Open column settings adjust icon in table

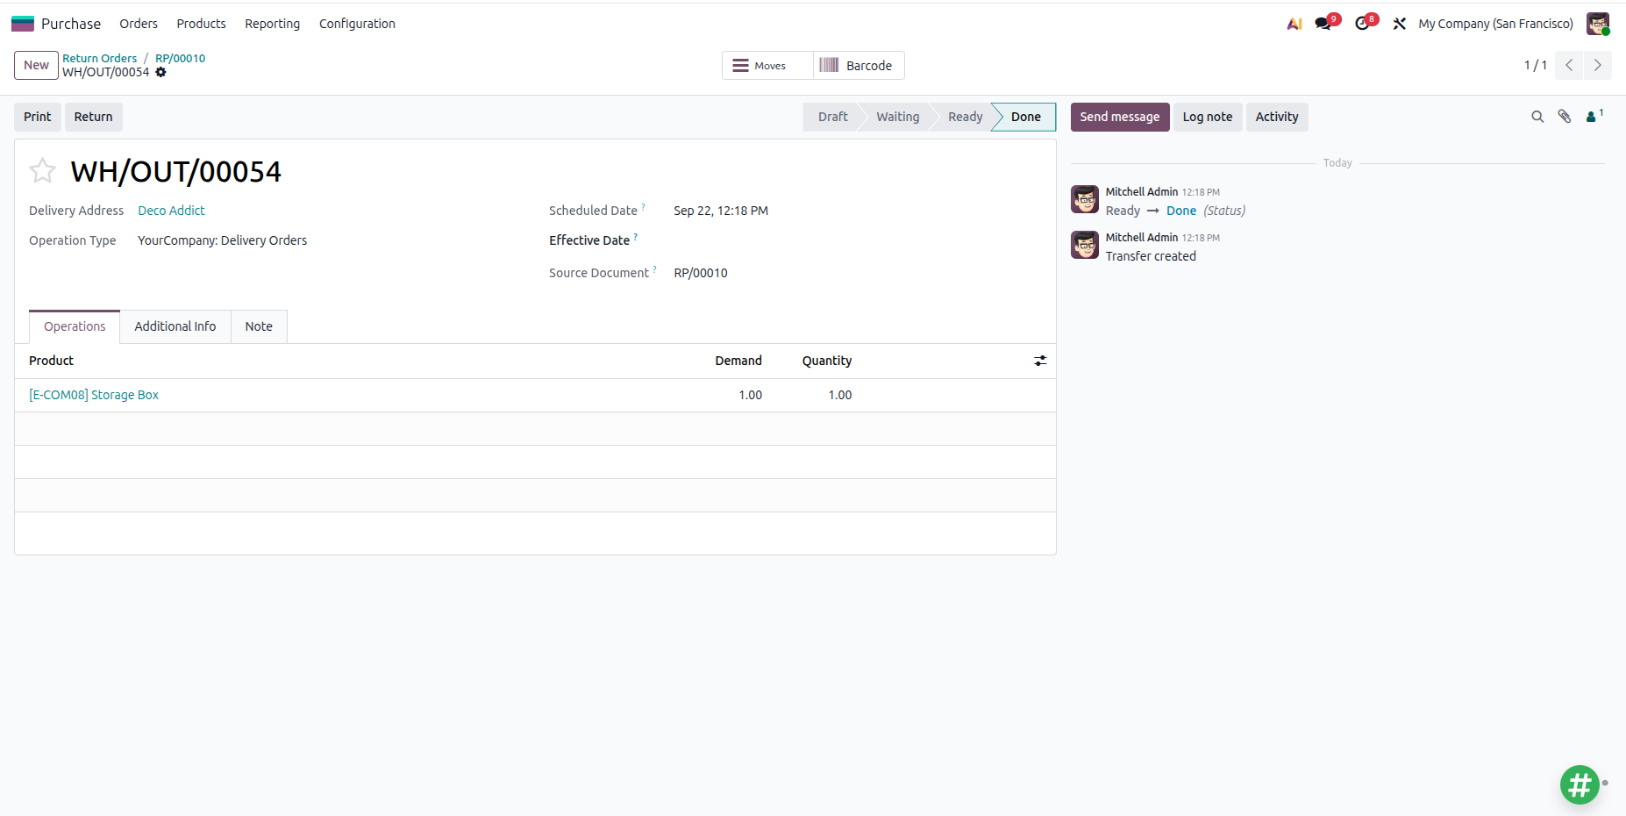point(1040,361)
